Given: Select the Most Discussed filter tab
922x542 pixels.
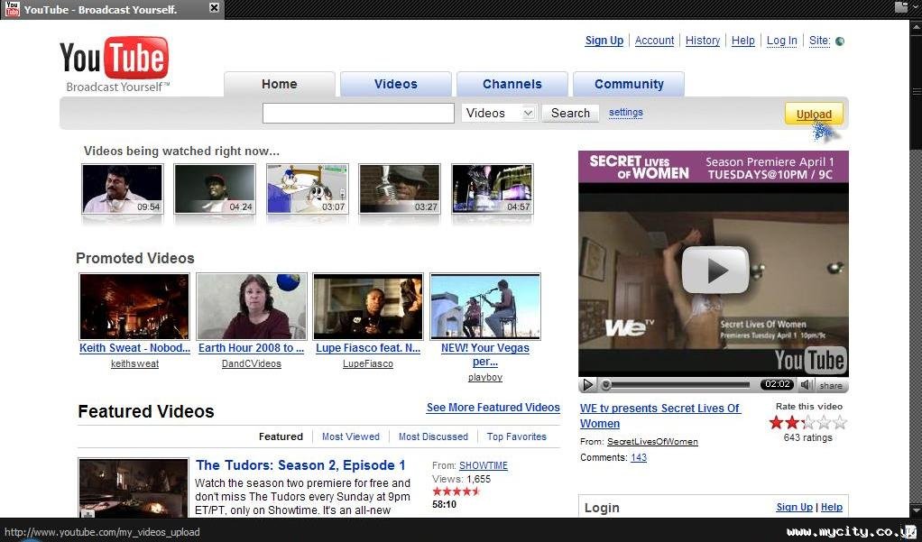Looking at the screenshot, I should (x=433, y=436).
